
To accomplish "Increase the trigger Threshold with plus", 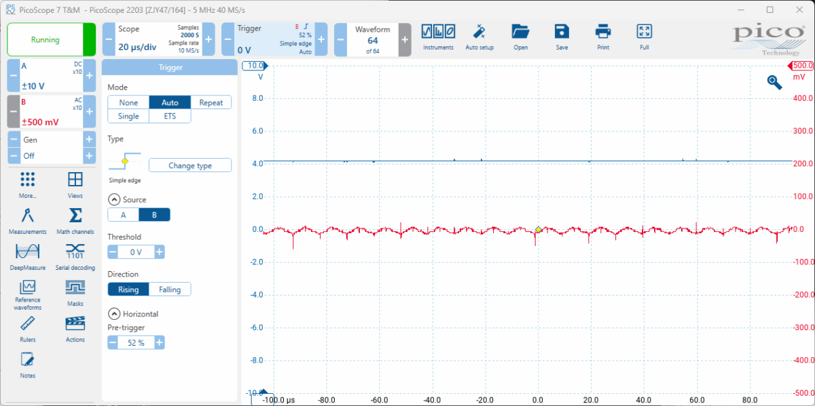I will [x=159, y=252].
